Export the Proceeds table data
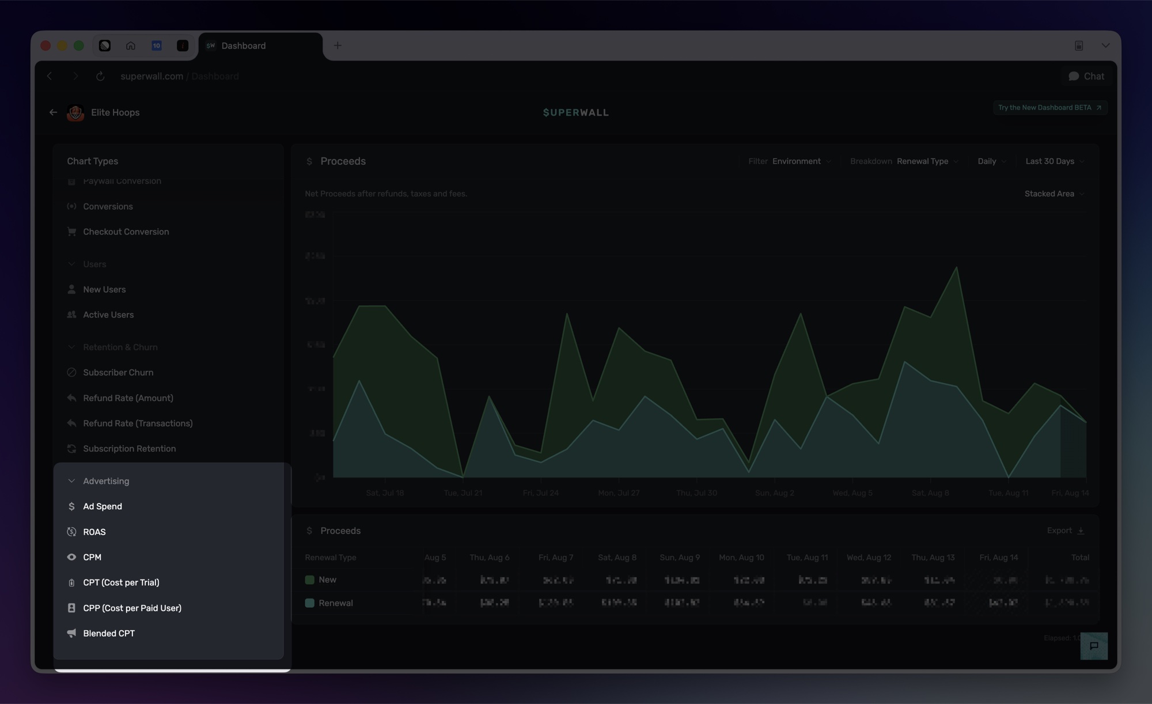The width and height of the screenshot is (1152, 704). coord(1066,531)
